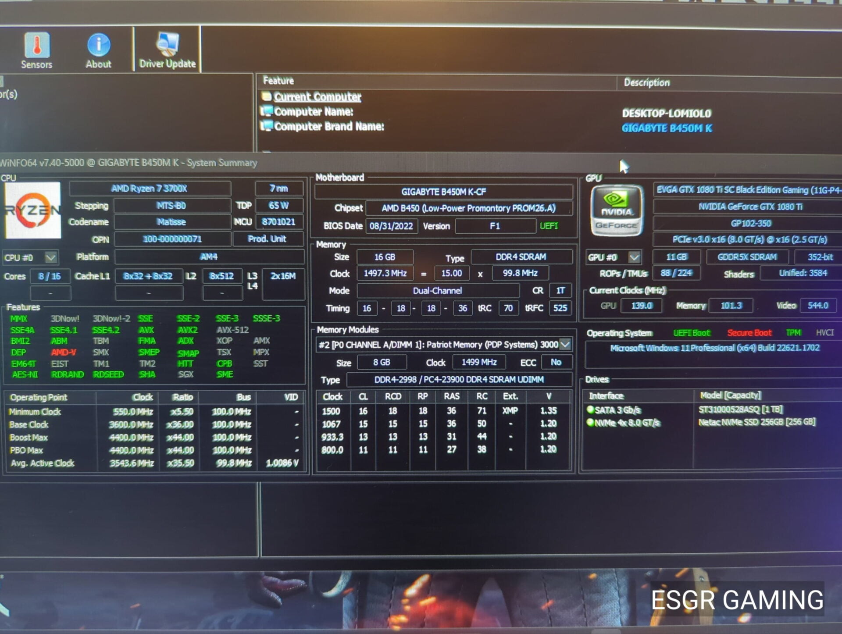Click the AMD-V feature flag
Image resolution: width=842 pixels, height=634 pixels.
point(64,352)
